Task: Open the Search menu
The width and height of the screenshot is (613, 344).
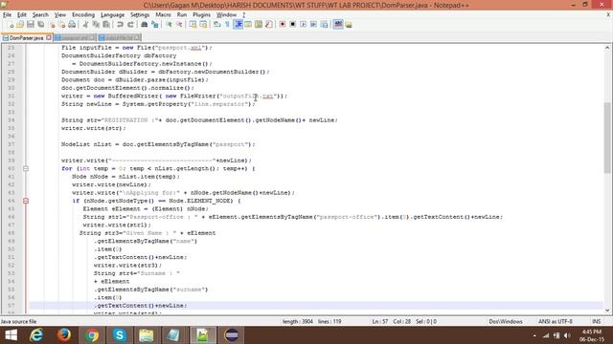Action: (40, 15)
